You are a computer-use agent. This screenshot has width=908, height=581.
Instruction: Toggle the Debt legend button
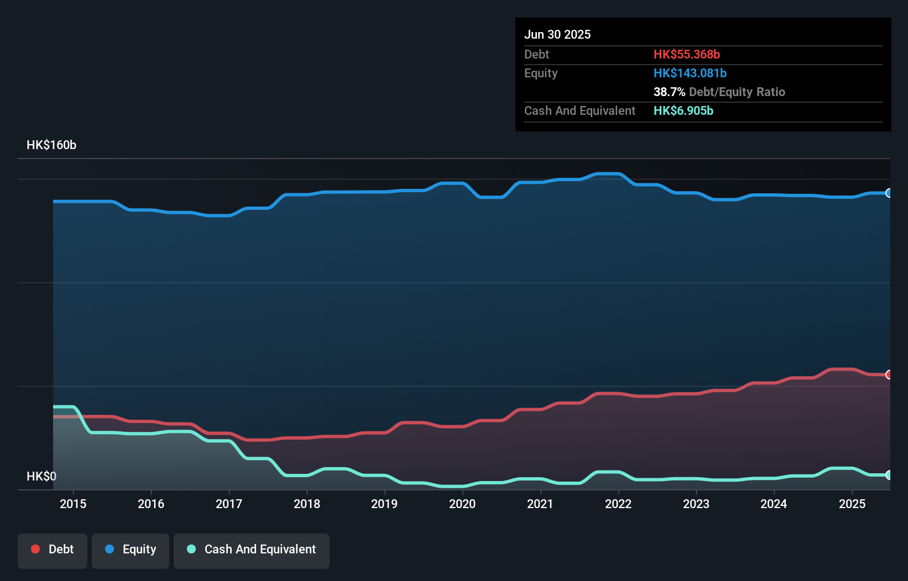(53, 550)
